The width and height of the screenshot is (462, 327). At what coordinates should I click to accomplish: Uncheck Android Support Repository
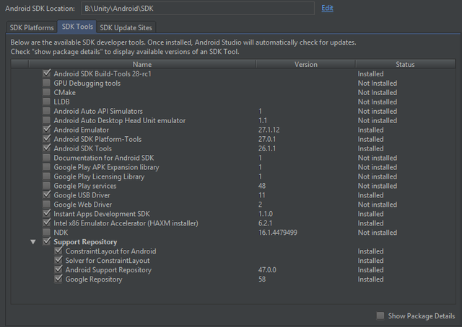58,269
